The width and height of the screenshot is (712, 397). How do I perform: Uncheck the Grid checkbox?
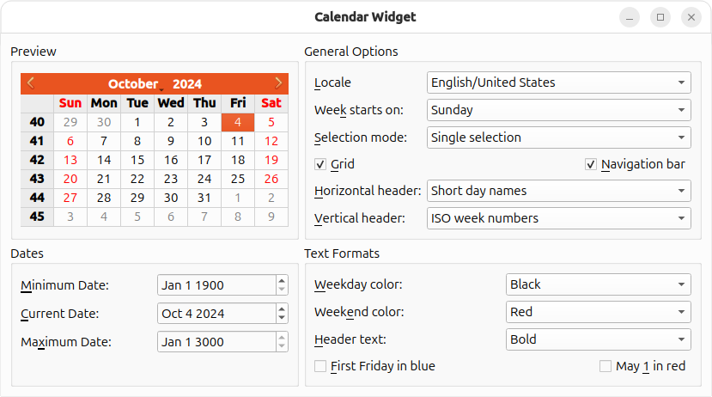321,164
